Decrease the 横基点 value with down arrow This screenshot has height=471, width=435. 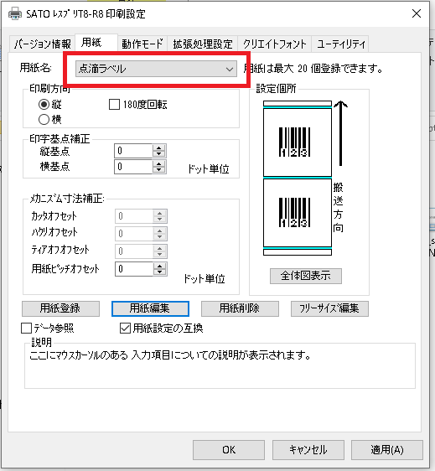click(159, 170)
